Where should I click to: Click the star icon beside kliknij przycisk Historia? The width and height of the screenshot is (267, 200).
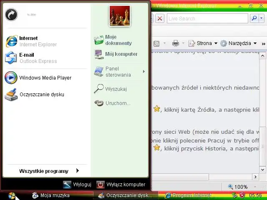[157, 147]
